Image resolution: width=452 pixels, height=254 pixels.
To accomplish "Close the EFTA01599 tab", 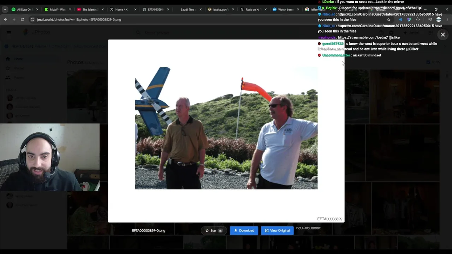I will tap(168, 10).
